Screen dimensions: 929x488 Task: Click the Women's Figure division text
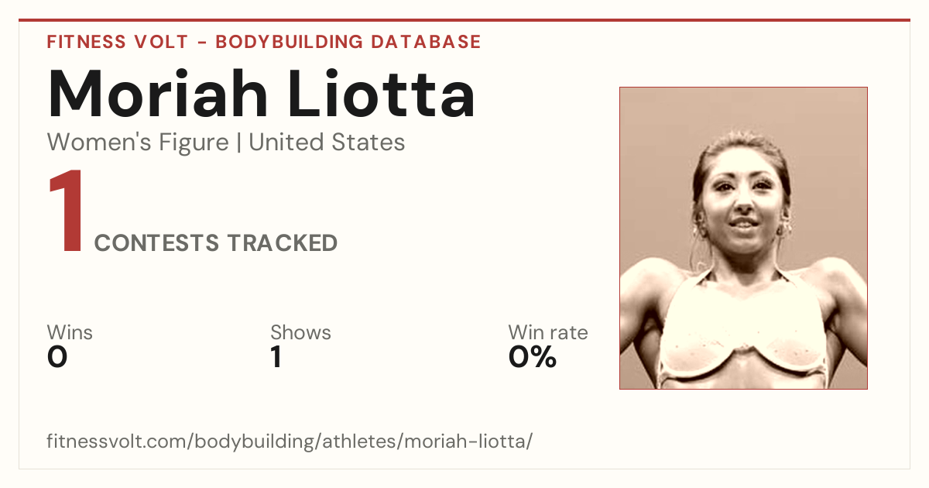[138, 143]
